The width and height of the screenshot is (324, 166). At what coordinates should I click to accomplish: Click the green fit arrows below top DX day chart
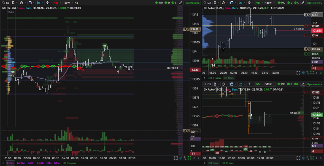312,73
